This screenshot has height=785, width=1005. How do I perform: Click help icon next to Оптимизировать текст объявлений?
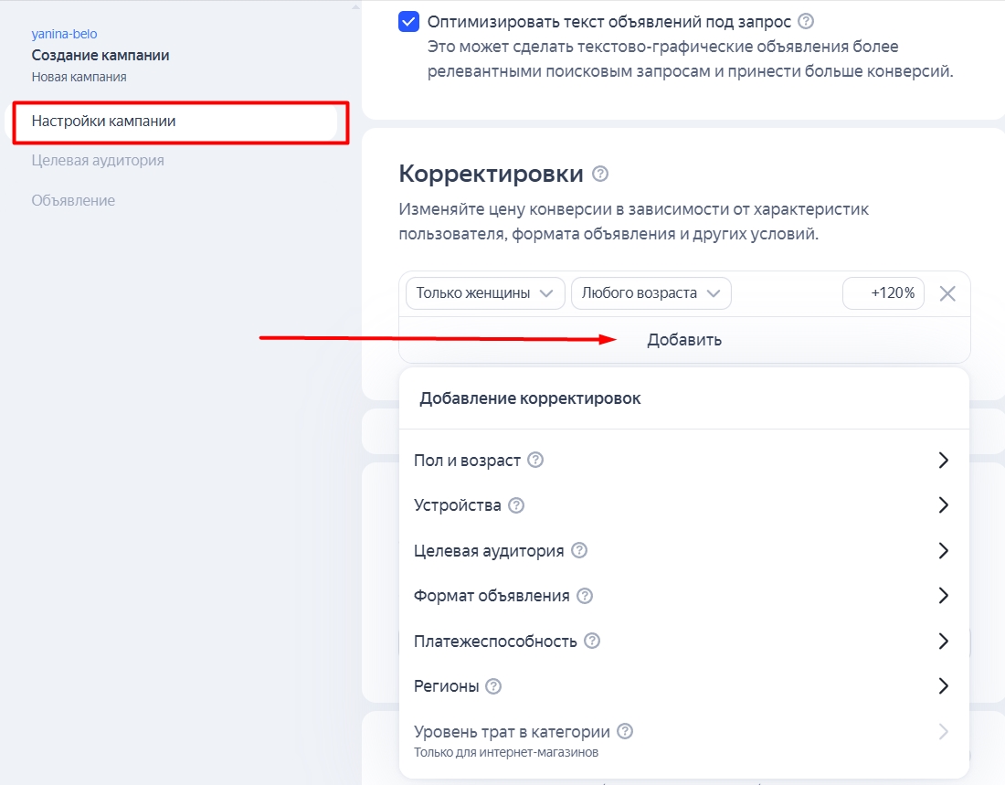[x=806, y=21]
